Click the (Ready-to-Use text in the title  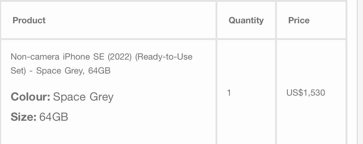[x=163, y=57]
